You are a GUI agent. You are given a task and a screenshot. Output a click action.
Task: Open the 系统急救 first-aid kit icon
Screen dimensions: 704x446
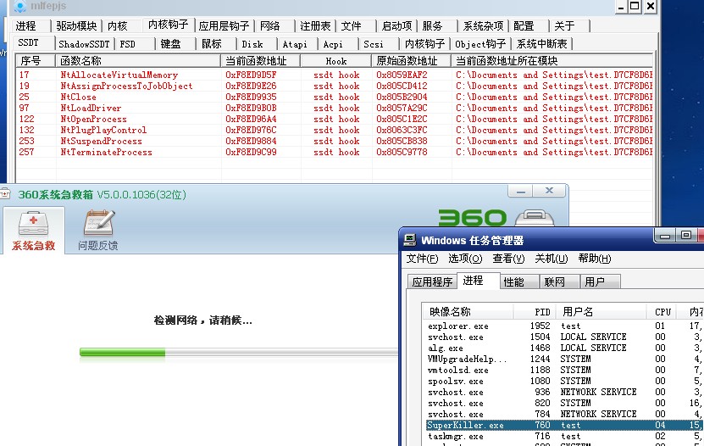coord(34,224)
